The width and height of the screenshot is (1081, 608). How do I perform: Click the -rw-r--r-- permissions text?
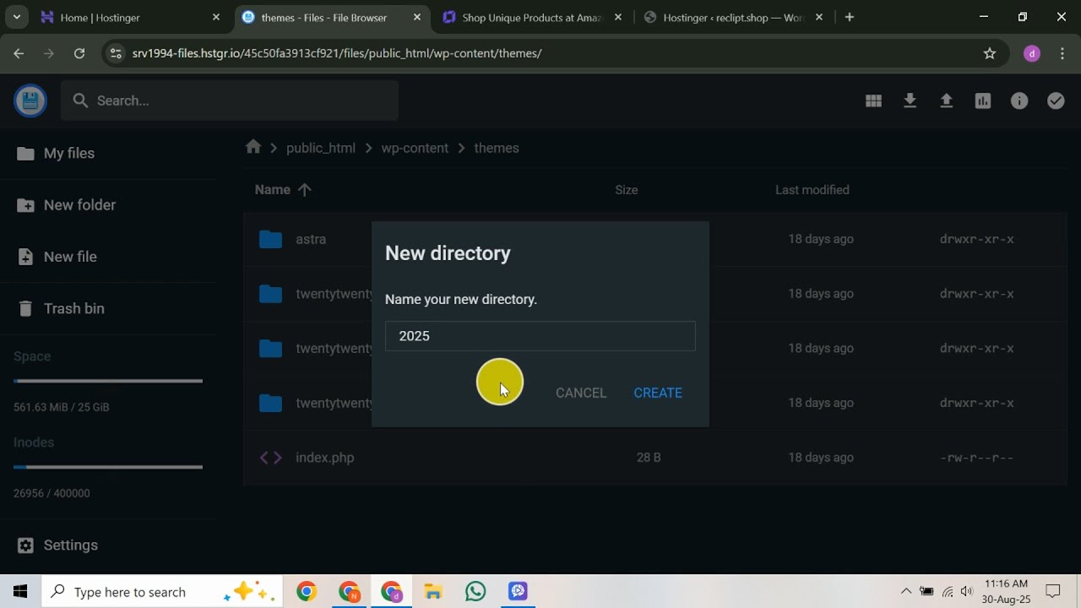(976, 458)
